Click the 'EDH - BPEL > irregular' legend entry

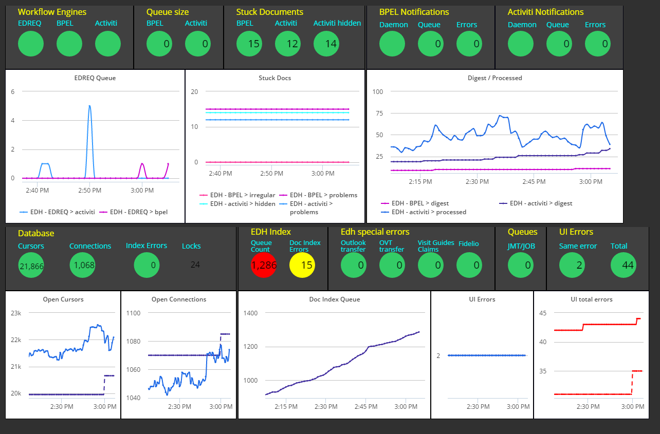237,195
